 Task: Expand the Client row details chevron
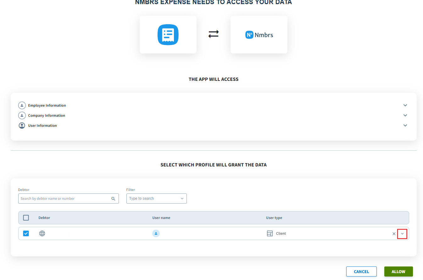tap(402, 234)
